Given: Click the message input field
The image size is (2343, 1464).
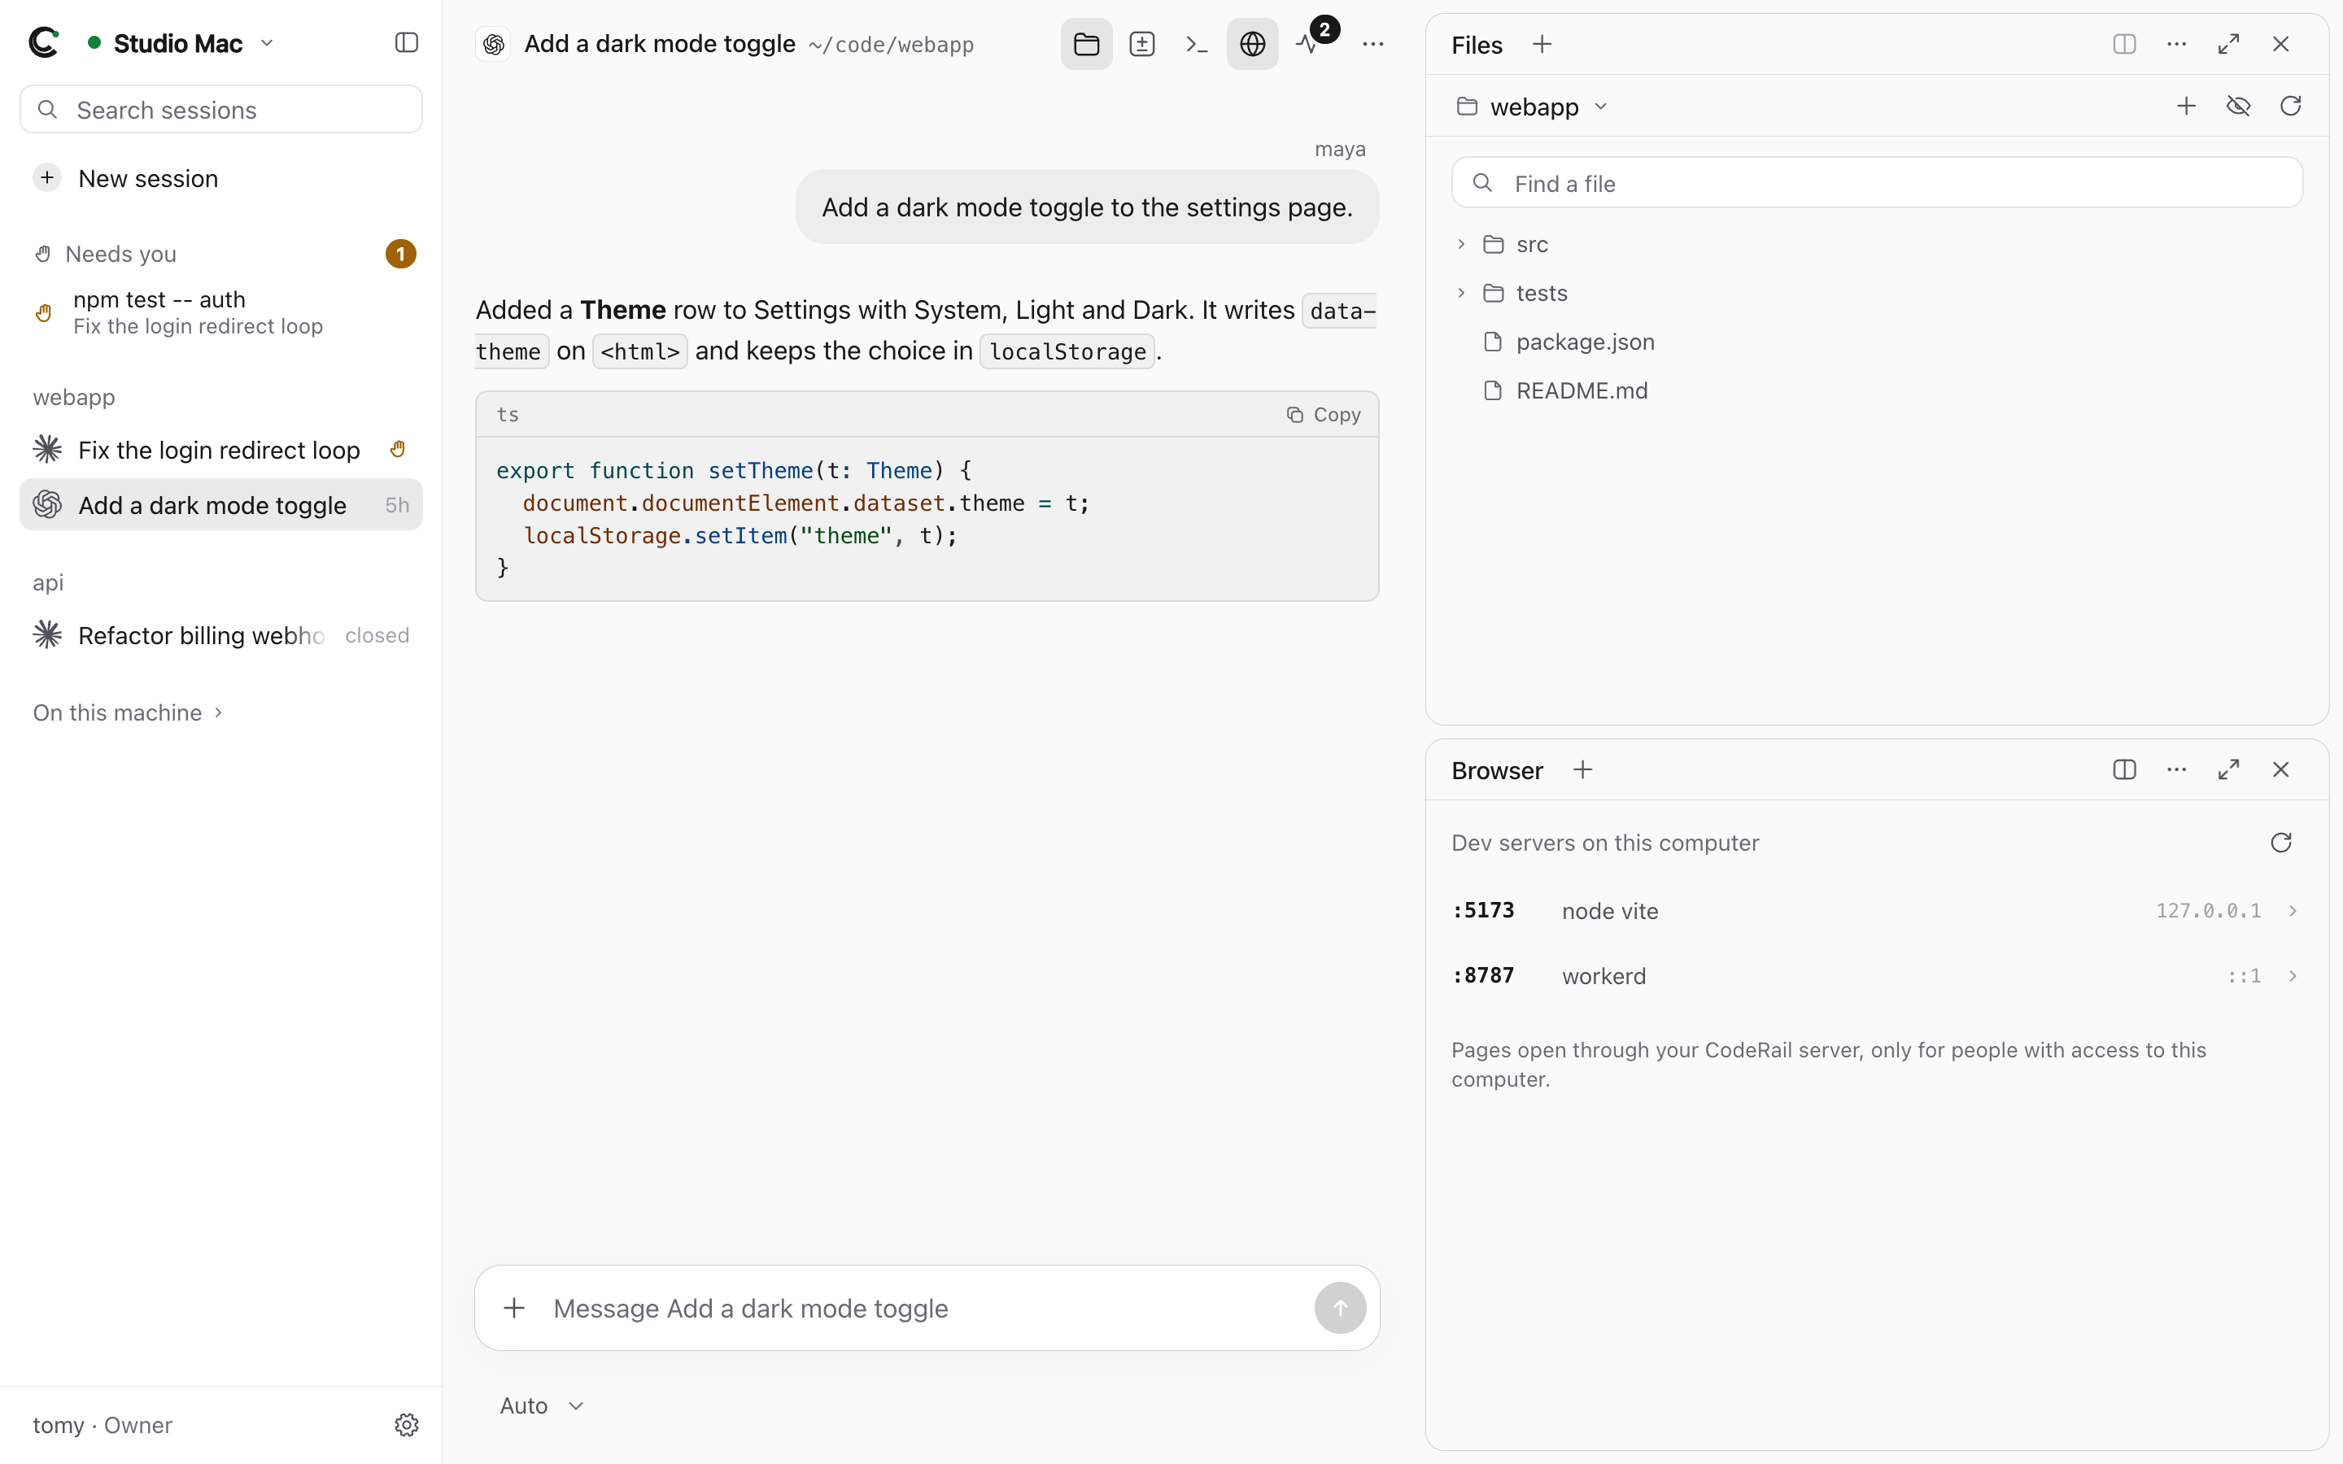Looking at the screenshot, I should point(925,1308).
